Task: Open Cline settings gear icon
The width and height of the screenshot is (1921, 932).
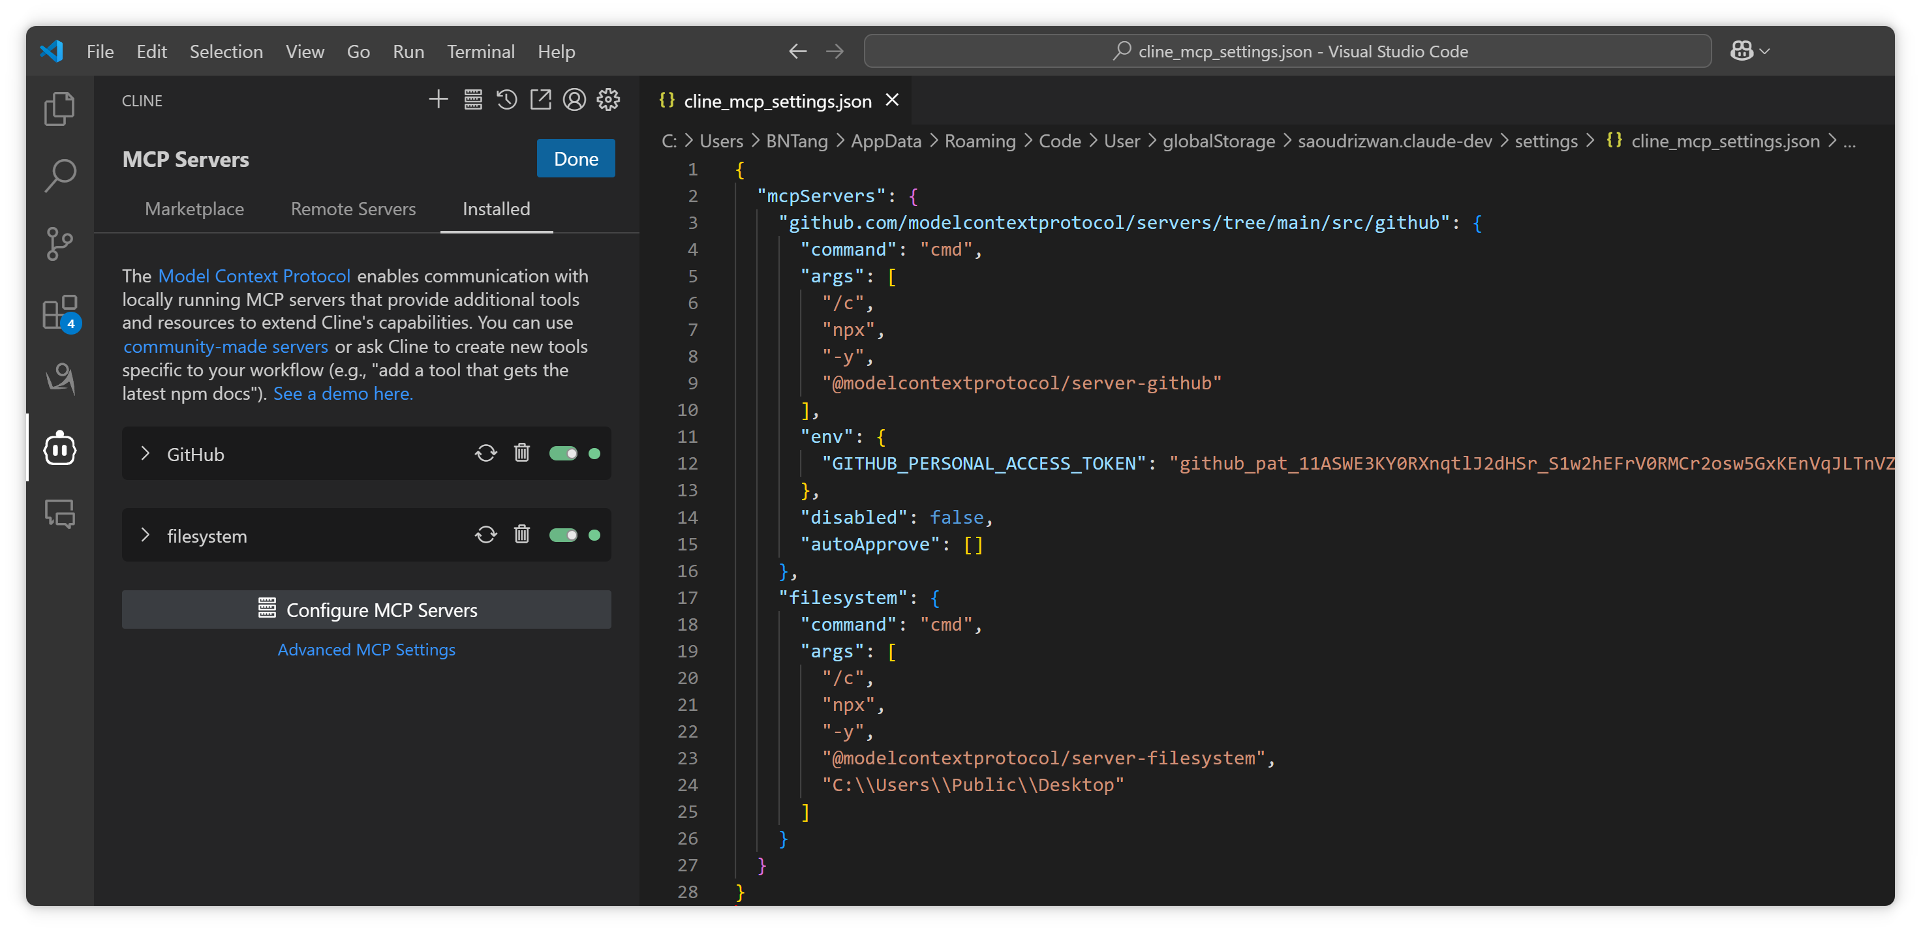Action: [x=607, y=100]
